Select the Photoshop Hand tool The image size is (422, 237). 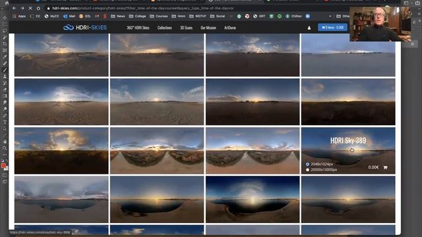pyautogui.click(x=5, y=142)
